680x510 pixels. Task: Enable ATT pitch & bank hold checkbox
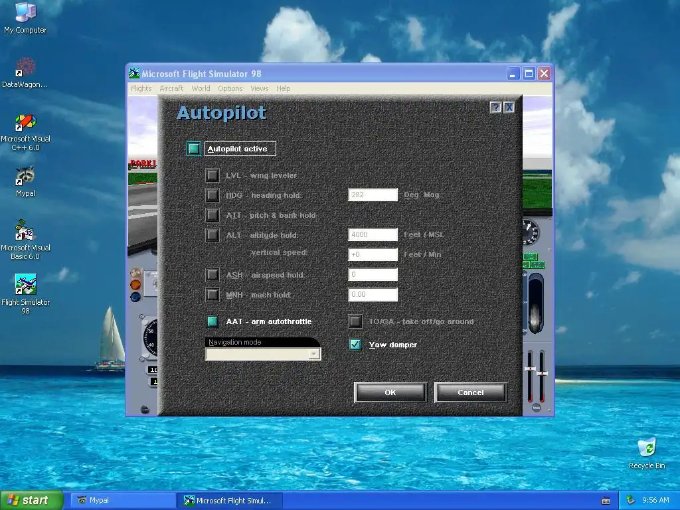coord(212,215)
